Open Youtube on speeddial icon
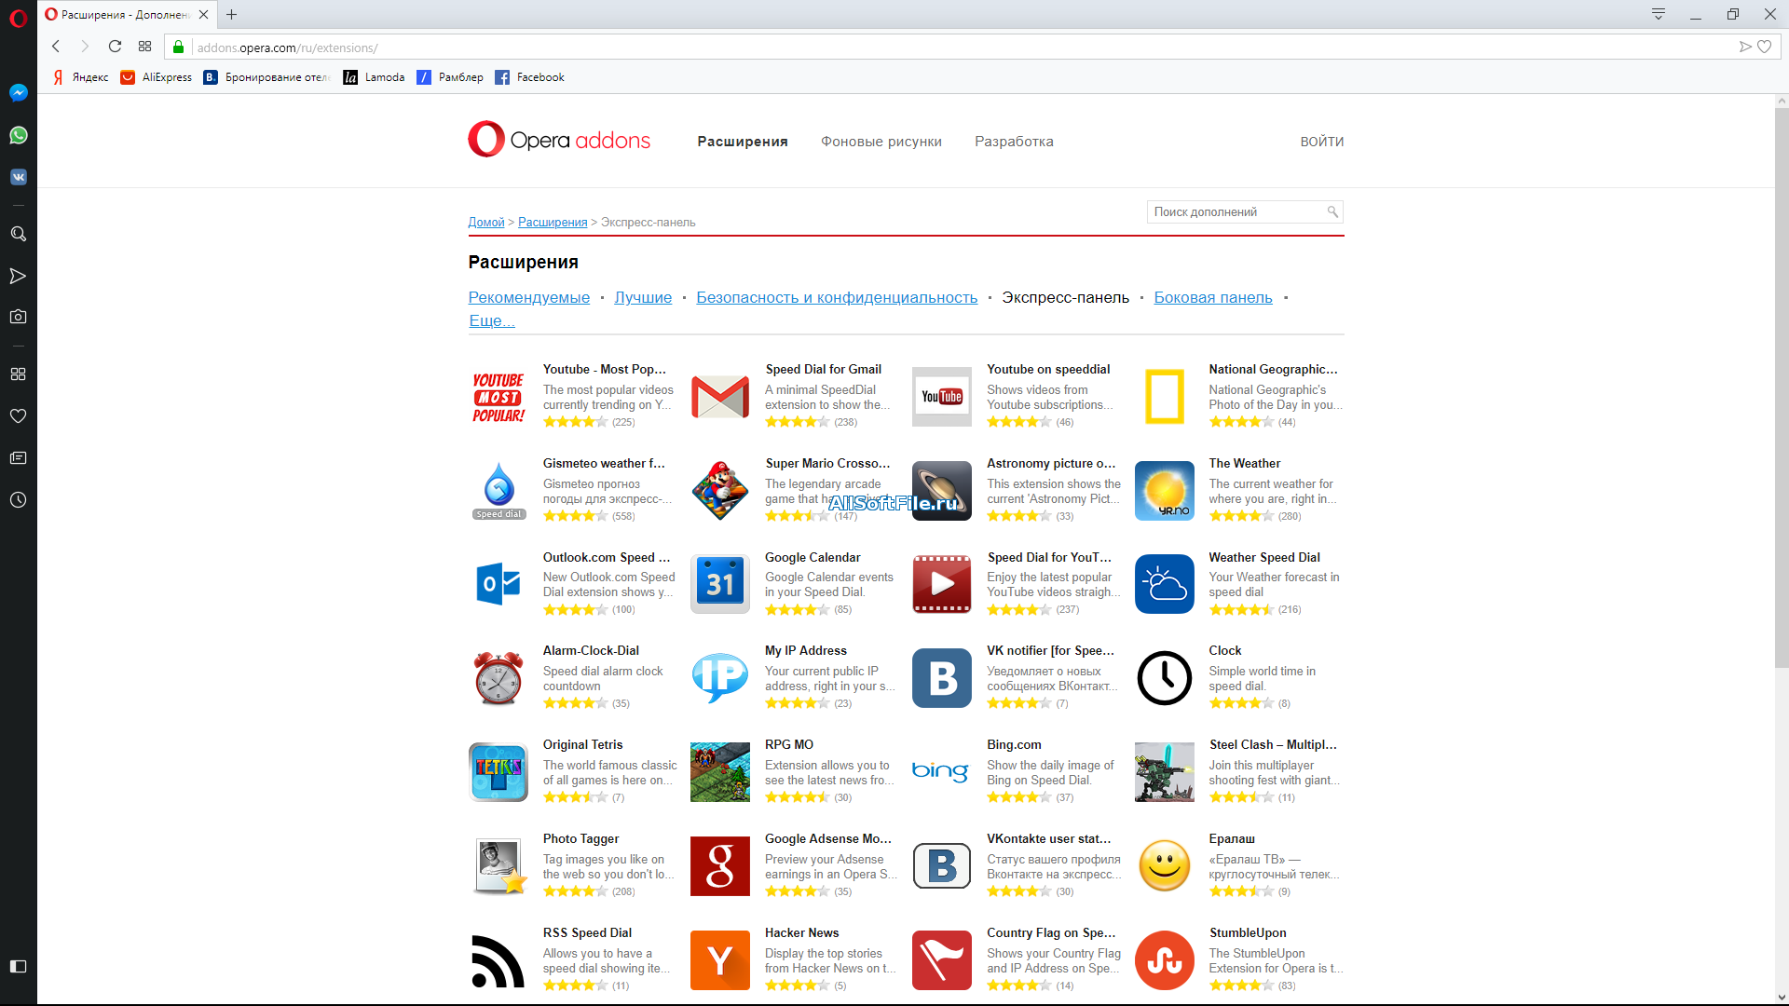The width and height of the screenshot is (1789, 1006). [942, 397]
